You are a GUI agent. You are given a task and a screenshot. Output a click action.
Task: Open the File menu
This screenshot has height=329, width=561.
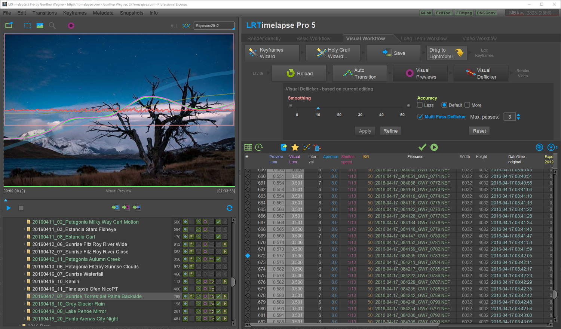pos(7,13)
